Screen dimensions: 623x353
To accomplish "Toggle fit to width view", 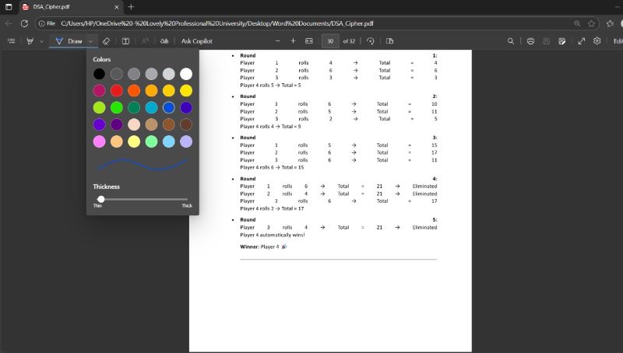I will pos(308,41).
